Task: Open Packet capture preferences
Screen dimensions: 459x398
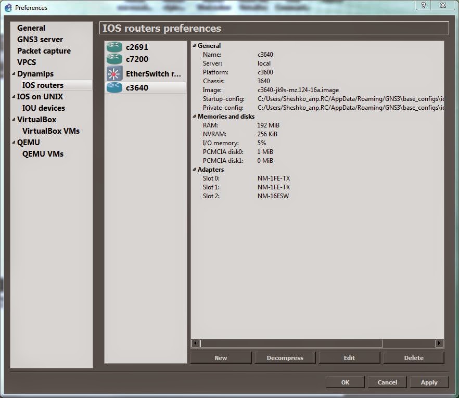Action: pos(44,51)
